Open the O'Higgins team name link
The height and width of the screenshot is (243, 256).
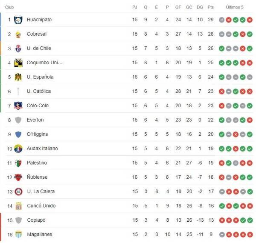coord(37,134)
